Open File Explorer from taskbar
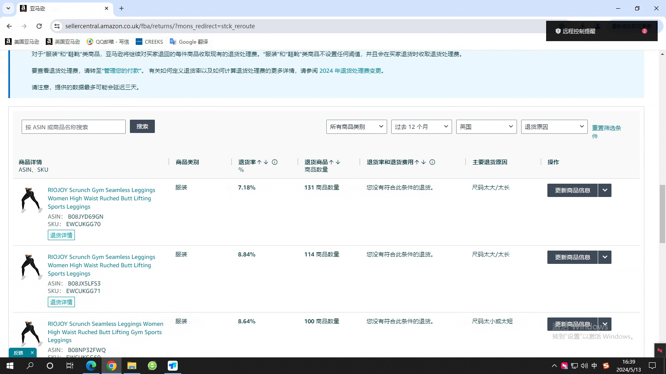 point(132,366)
